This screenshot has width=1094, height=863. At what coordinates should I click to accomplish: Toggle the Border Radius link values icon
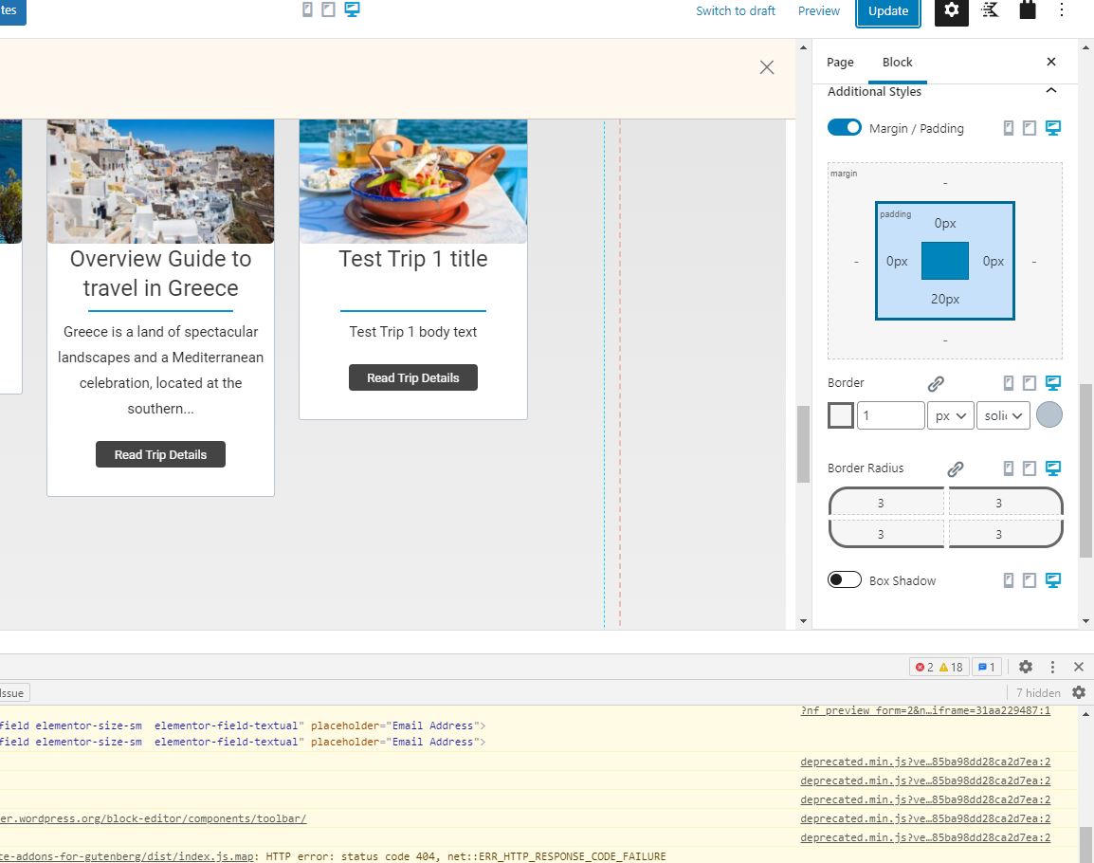pos(956,468)
